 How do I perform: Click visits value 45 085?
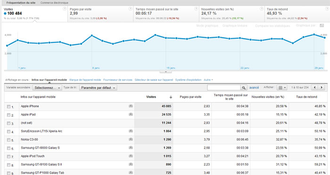[166, 106]
